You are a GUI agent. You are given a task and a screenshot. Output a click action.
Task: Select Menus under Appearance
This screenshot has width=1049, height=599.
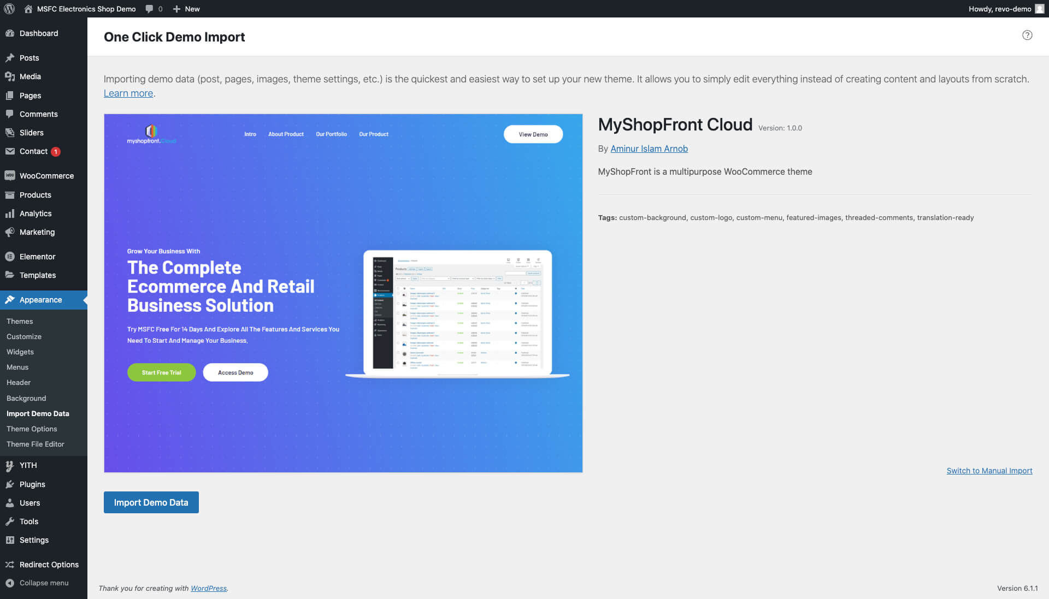(17, 367)
